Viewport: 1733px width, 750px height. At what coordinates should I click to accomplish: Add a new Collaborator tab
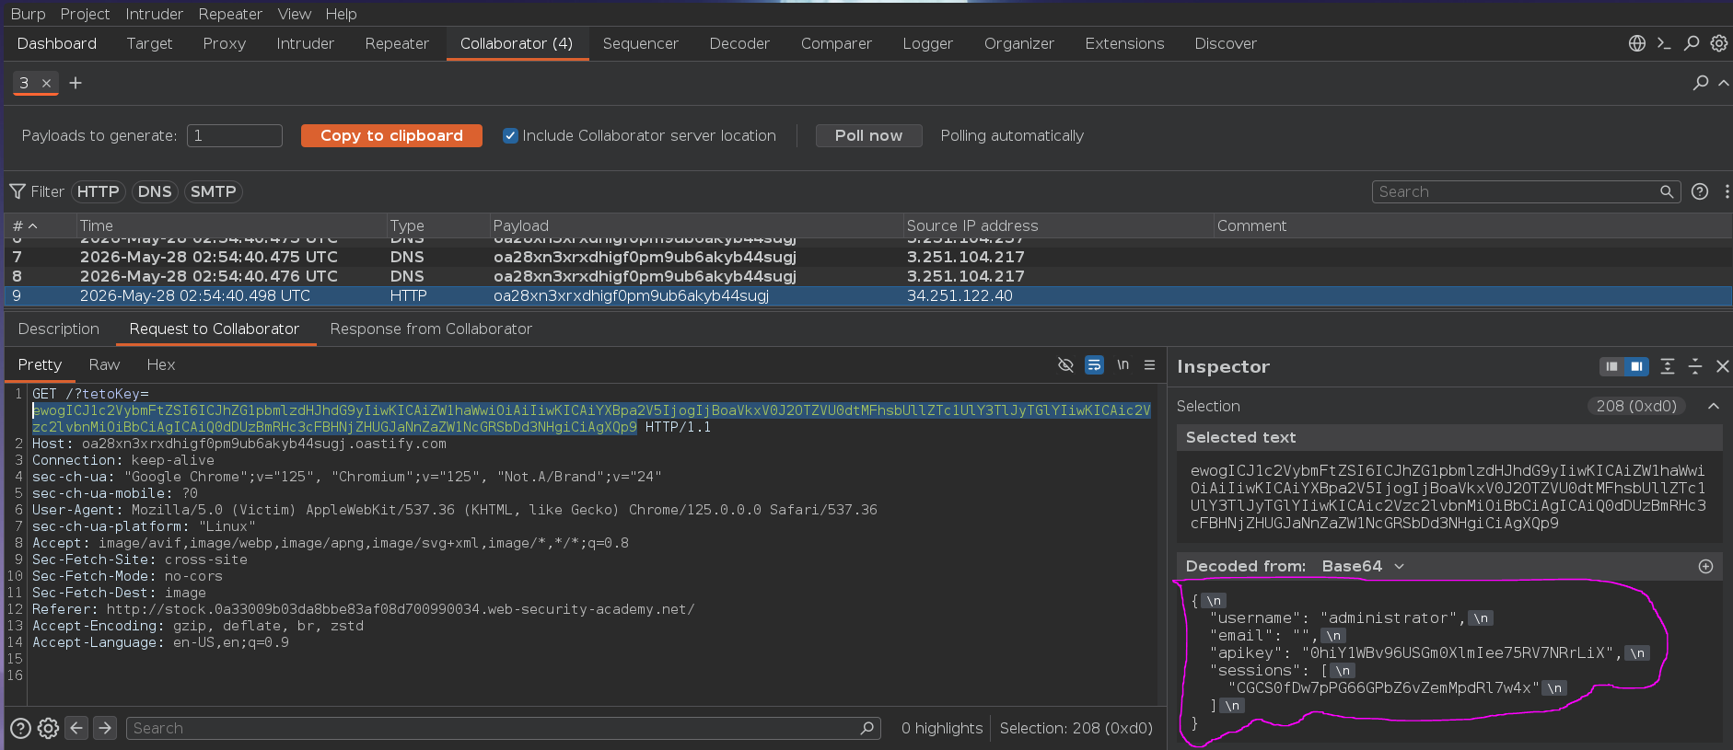[x=76, y=83]
